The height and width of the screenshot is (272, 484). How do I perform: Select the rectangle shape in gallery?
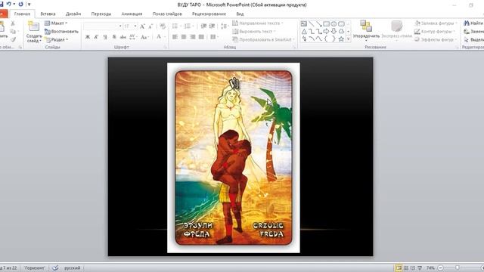tap(326, 23)
